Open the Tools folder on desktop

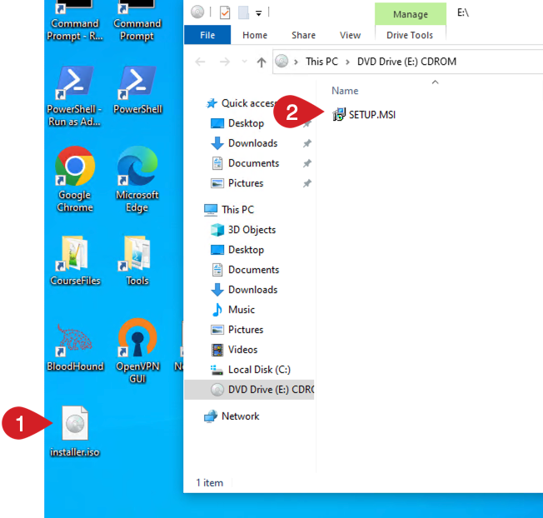click(x=137, y=254)
